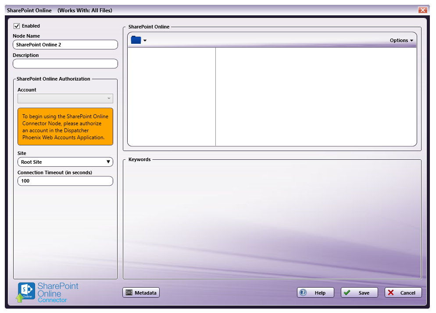Close the SharePoint Online window
The width and height of the screenshot is (436, 313).
tap(423, 10)
